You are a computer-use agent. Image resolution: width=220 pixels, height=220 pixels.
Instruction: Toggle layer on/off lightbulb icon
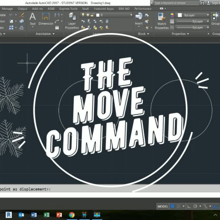click(83, 15)
